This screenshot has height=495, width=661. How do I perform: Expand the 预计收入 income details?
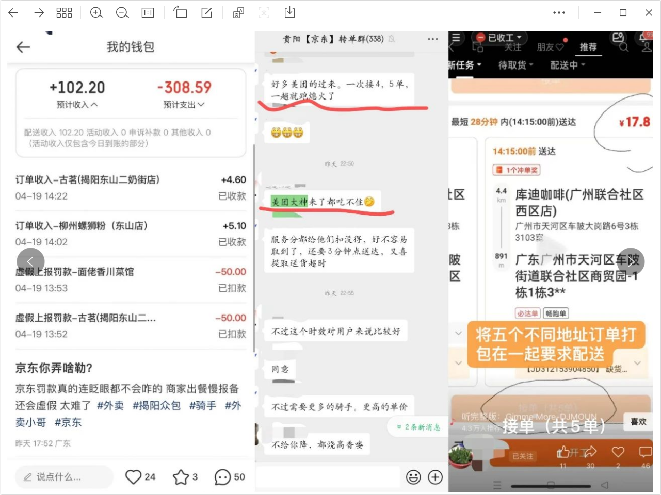tap(77, 105)
